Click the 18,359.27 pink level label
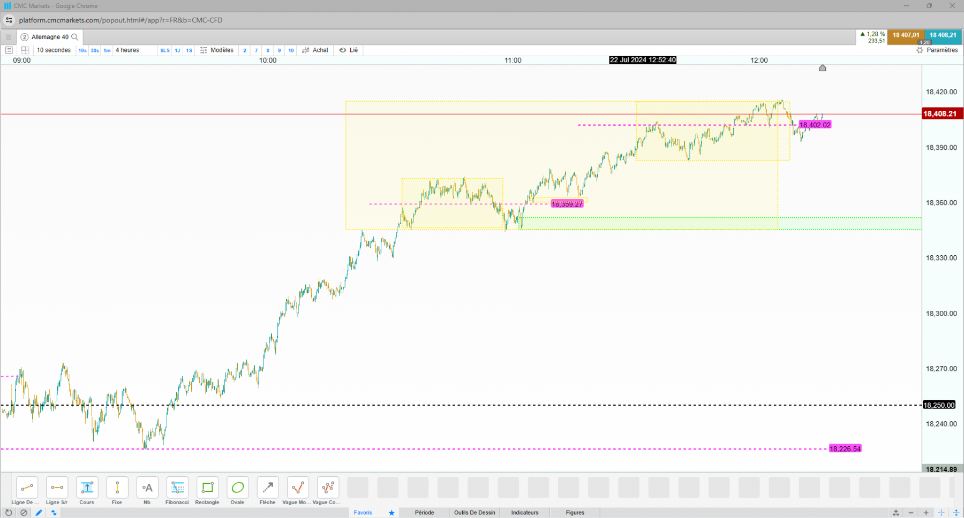Viewport: 964px width, 518px height. tap(567, 204)
